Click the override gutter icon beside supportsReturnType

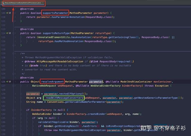point(7,33)
